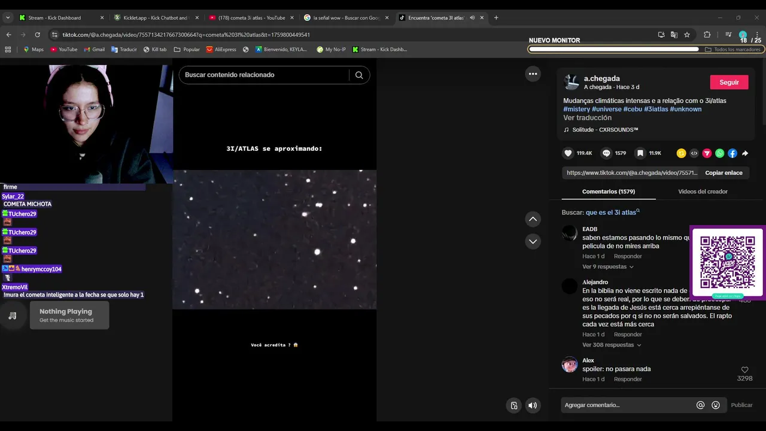Screen dimensions: 766x431
Task: Click the pink Seguir button
Action: [x=729, y=82]
